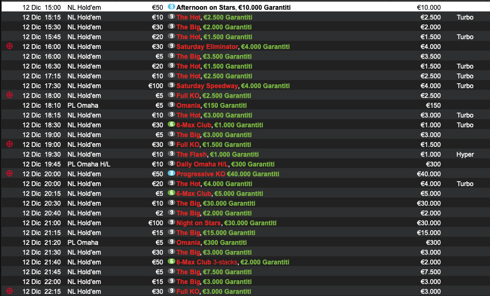
Task: Click 9-max badge on The Big €15.000 Garantiti
Action: pos(171,232)
